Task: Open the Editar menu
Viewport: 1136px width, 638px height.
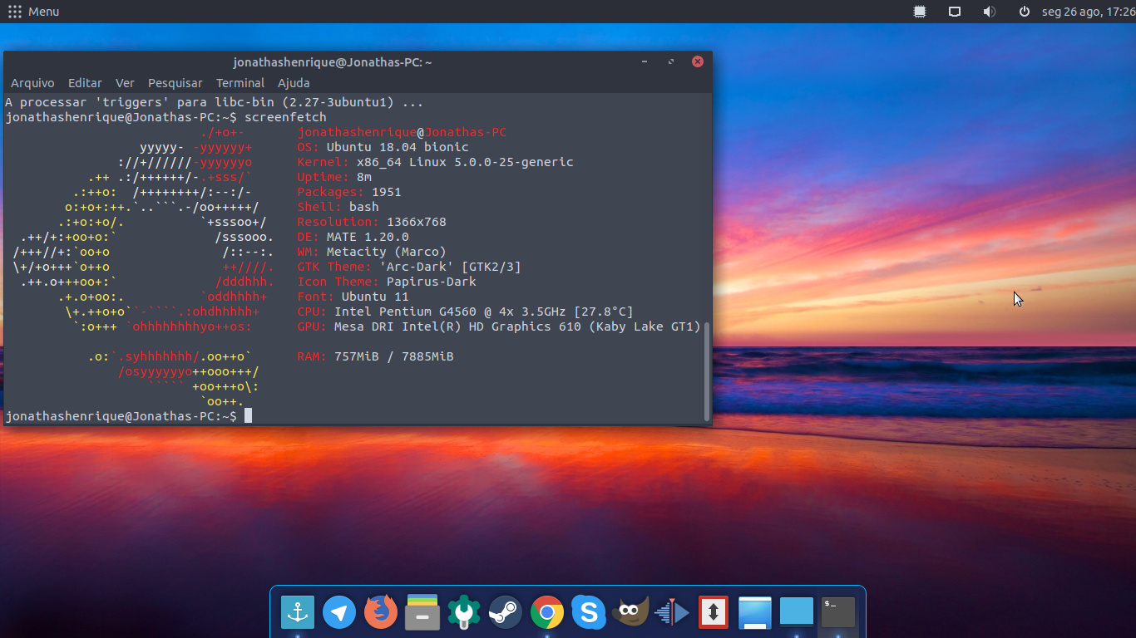Action: [85, 83]
